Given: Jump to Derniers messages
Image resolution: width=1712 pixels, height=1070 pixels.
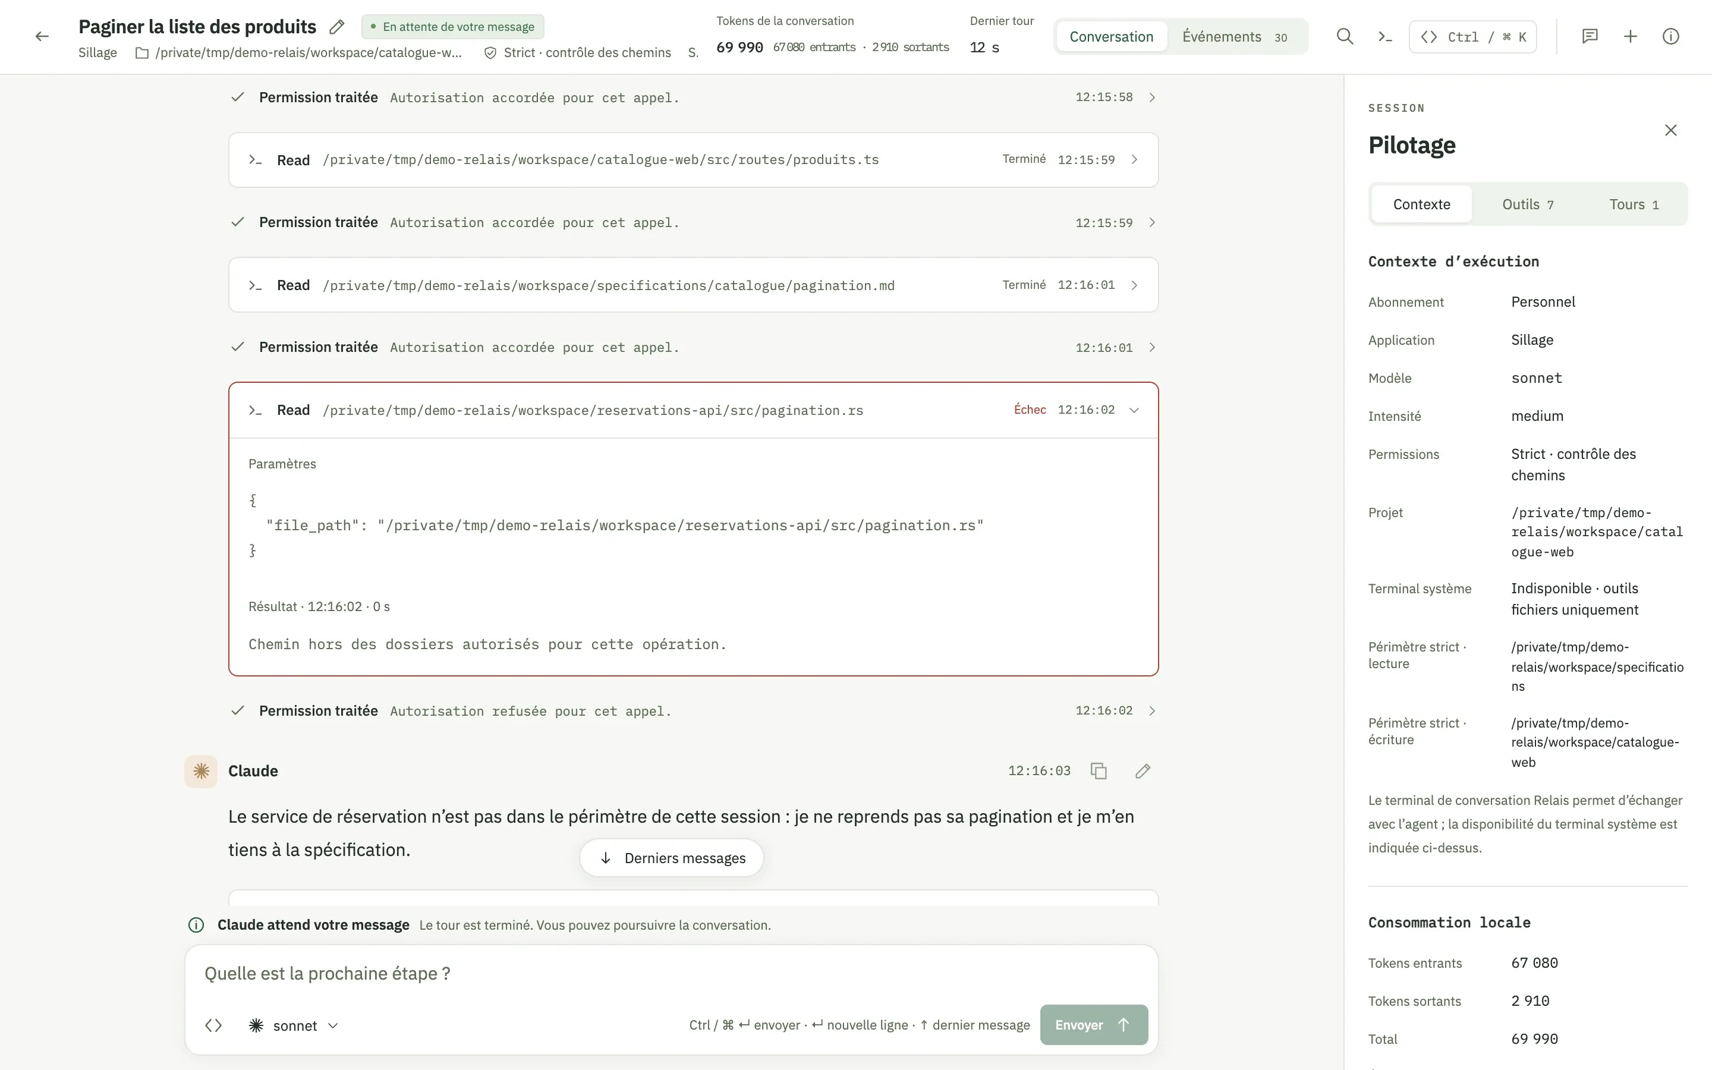Looking at the screenshot, I should 671,858.
